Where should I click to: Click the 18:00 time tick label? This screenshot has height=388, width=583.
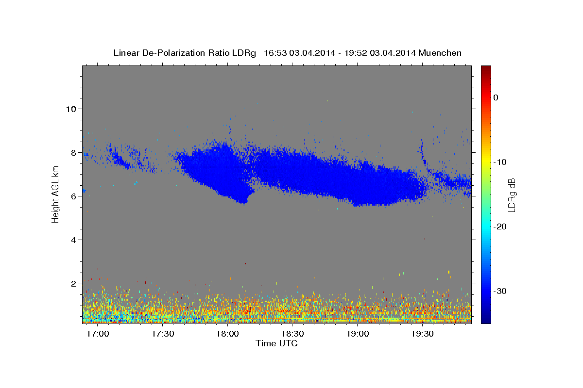coord(227,334)
